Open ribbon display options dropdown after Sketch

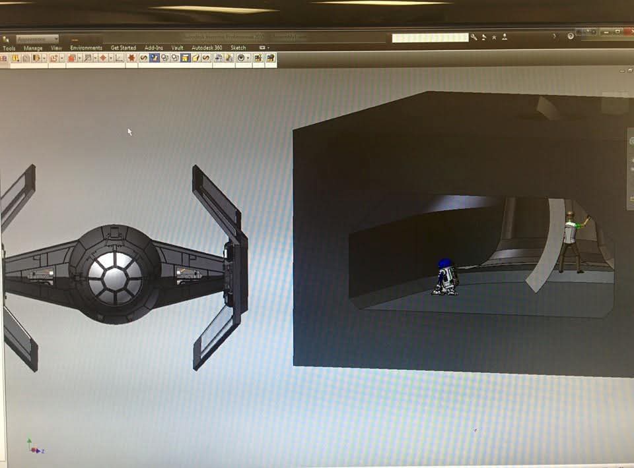pos(264,48)
